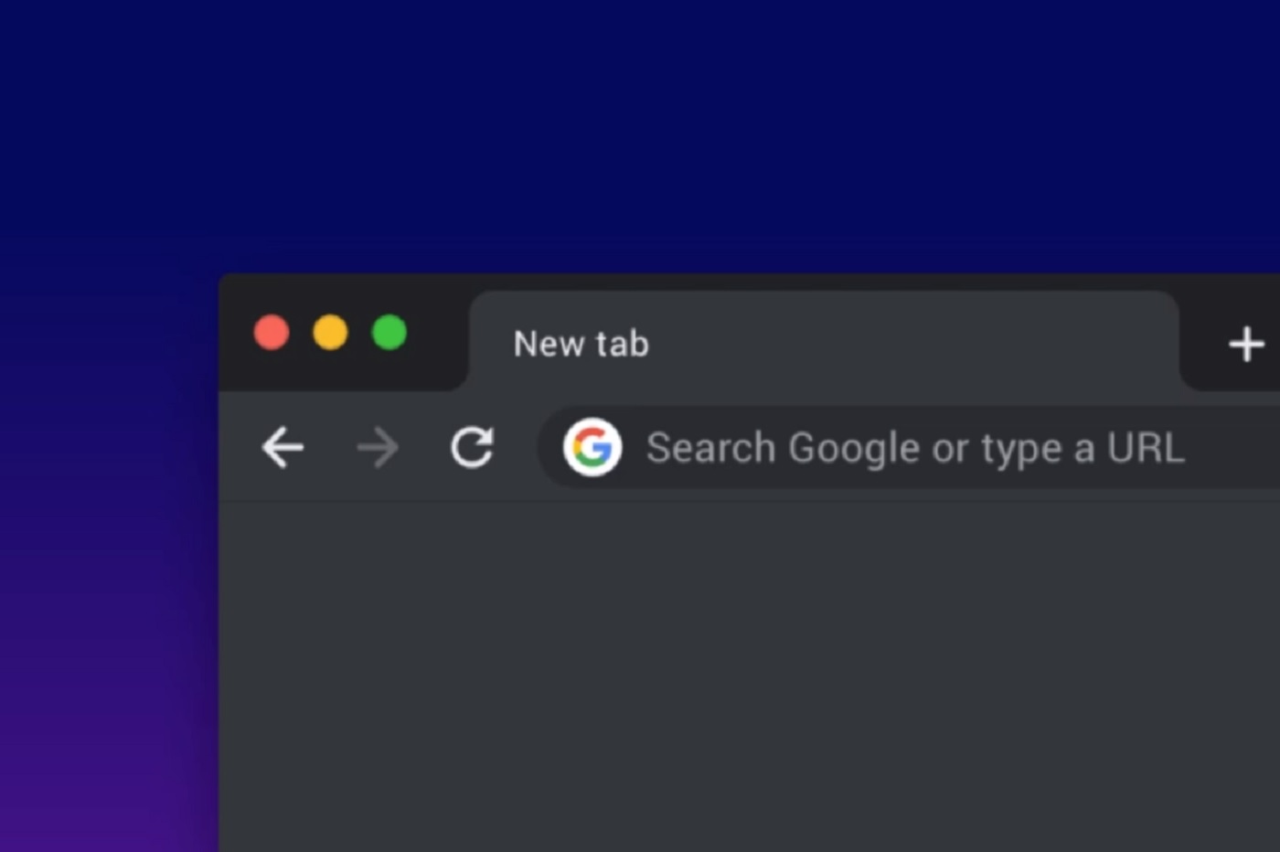Image resolution: width=1280 pixels, height=852 pixels.
Task: Click the blue desktop wallpaper above the window
Action: 640,135
